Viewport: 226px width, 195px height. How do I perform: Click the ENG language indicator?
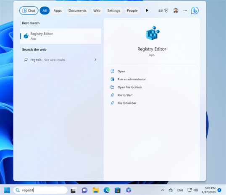180,190
